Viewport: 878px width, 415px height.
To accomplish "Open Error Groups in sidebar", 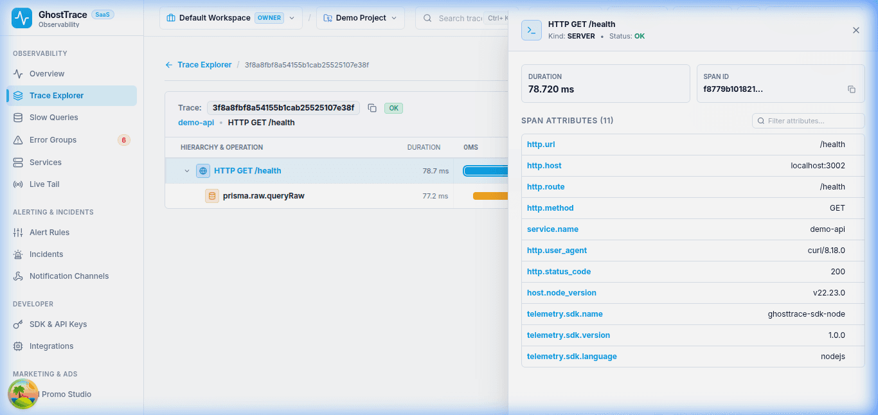I will click(x=71, y=140).
